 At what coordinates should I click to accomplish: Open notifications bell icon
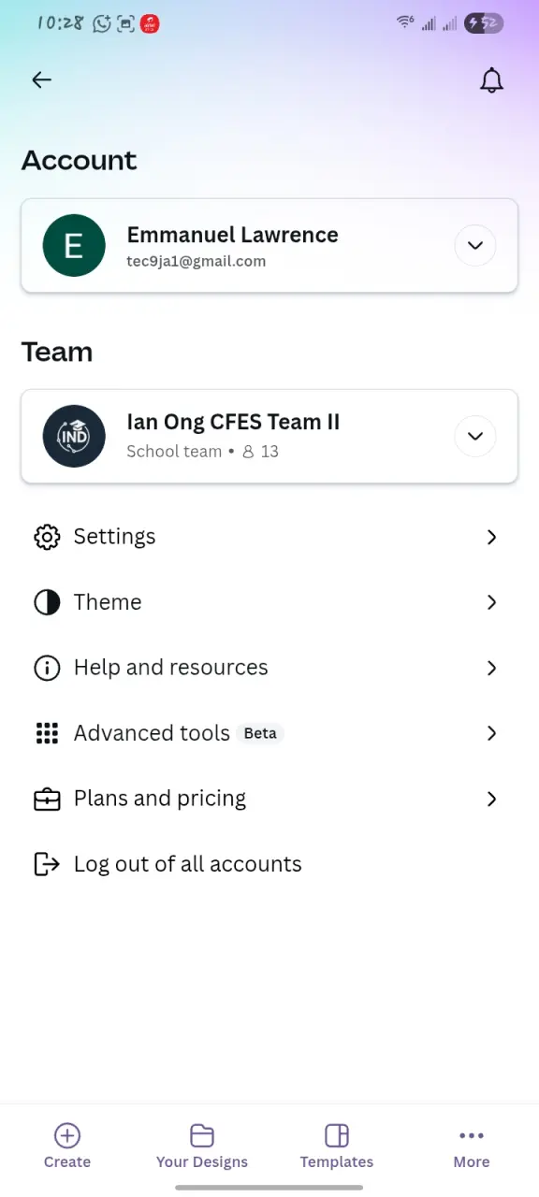coord(491,80)
